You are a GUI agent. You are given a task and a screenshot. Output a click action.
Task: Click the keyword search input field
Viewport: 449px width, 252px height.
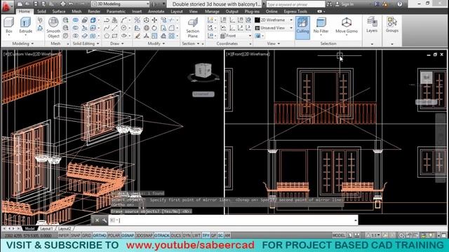pyautogui.click(x=295, y=4)
